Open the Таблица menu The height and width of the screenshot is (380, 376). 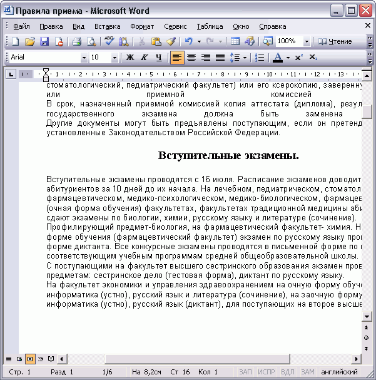point(210,26)
